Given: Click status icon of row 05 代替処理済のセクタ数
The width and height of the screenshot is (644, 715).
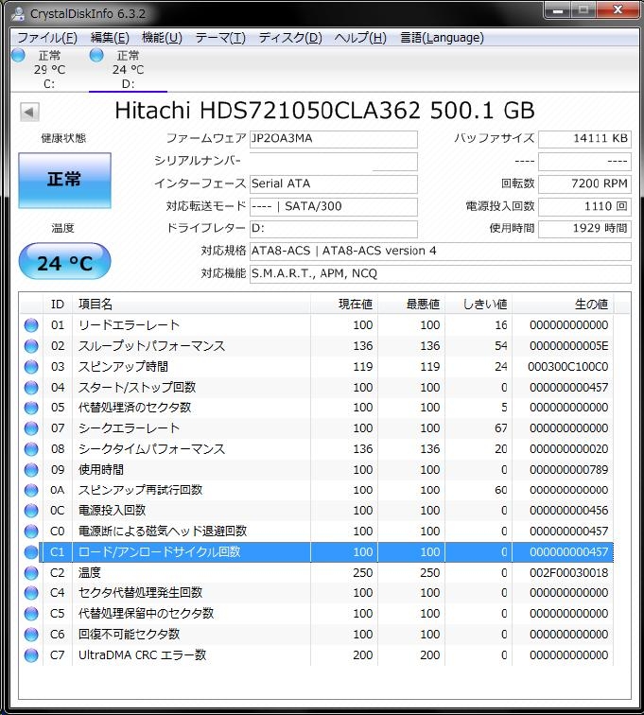Looking at the screenshot, I should pos(31,408).
